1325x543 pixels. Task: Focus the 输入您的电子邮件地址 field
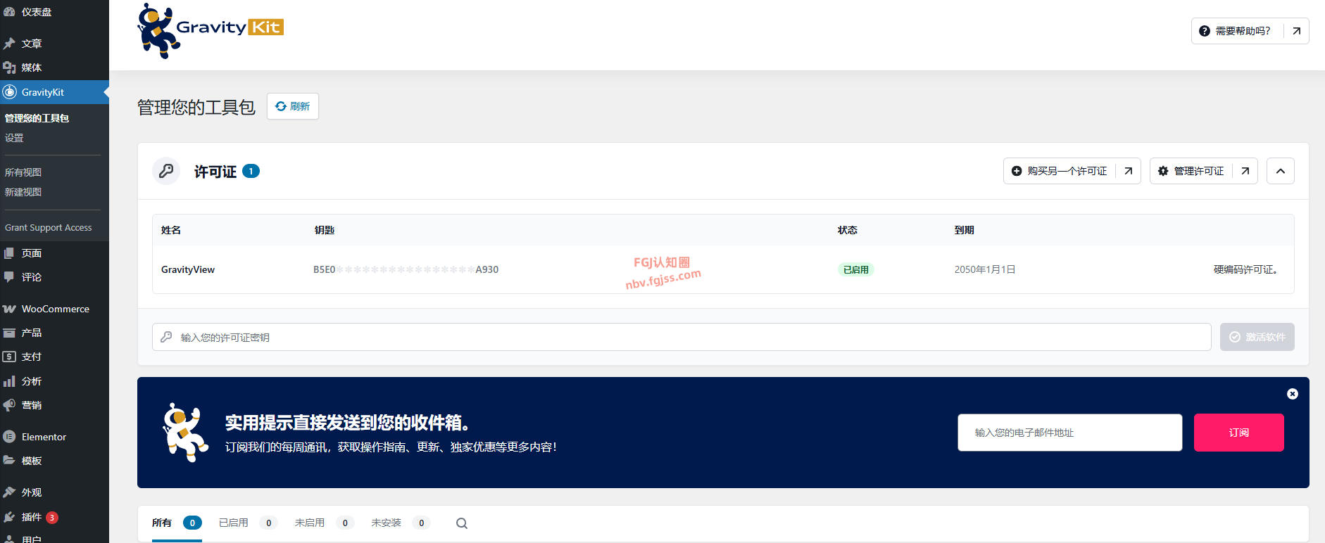point(1069,433)
